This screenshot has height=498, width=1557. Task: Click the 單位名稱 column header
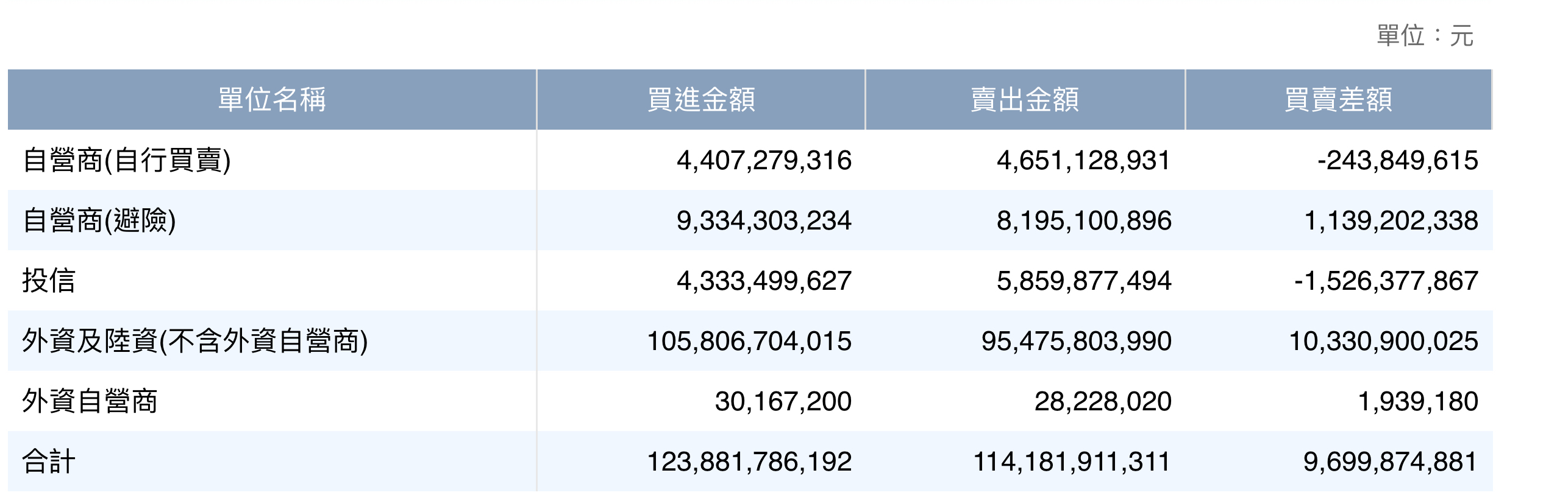click(272, 99)
